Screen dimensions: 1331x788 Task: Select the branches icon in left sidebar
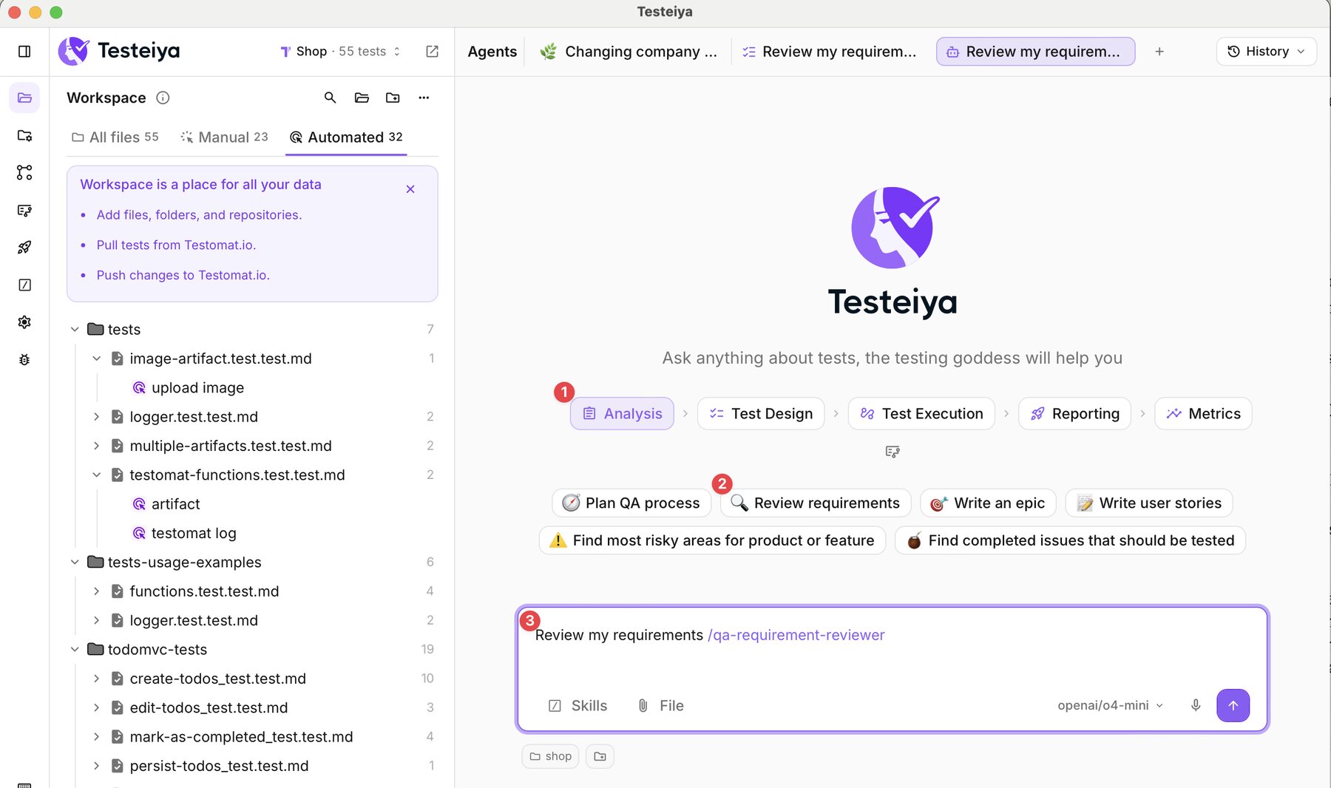coord(24,172)
